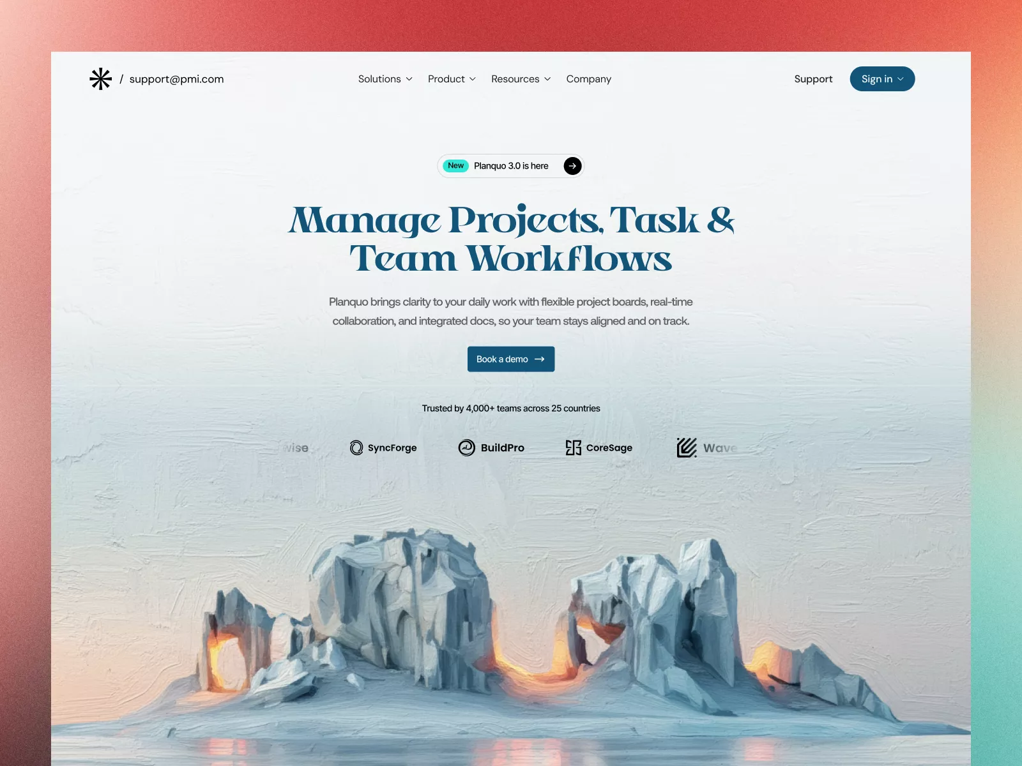1022x766 pixels.
Task: Click the asterisk logo icon
Action: coord(101,79)
